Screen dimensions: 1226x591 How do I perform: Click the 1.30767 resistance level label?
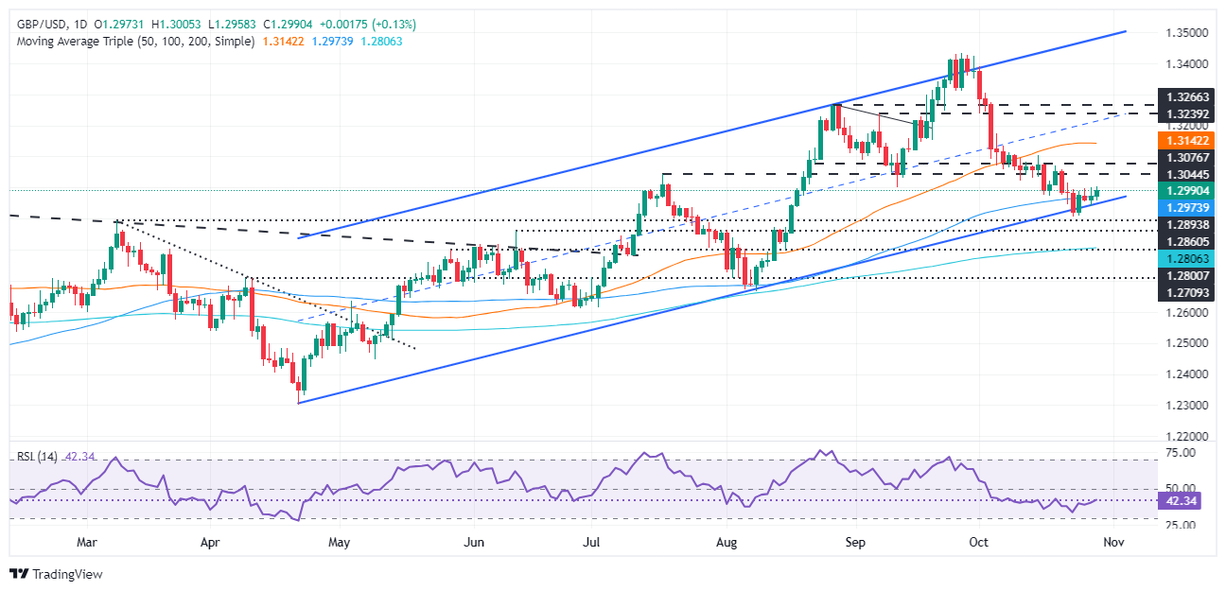1176,159
